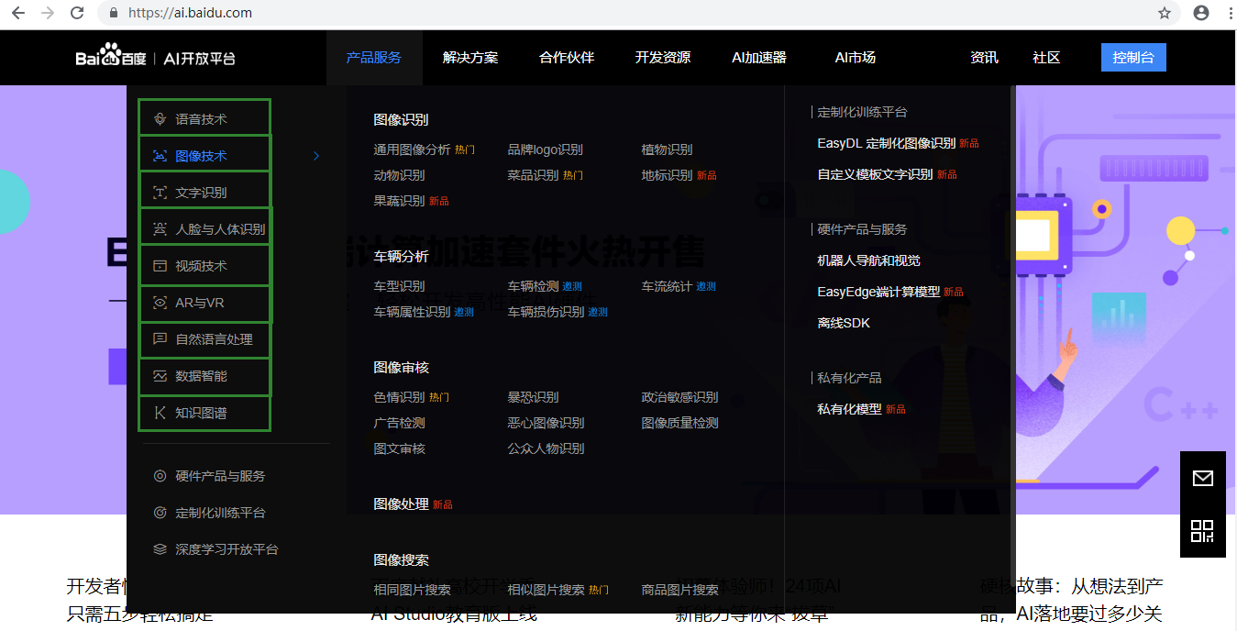Open 广告检测 link
The height and width of the screenshot is (631, 1237).
399,423
